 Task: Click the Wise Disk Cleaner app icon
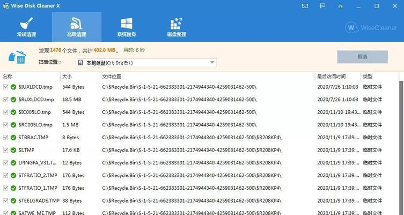6,6
